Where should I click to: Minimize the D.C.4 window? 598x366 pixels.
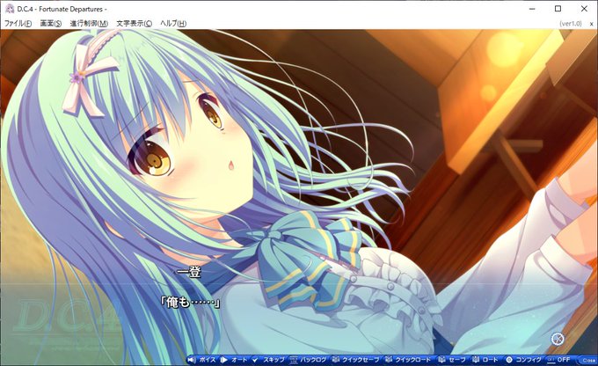pyautogui.click(x=532, y=9)
